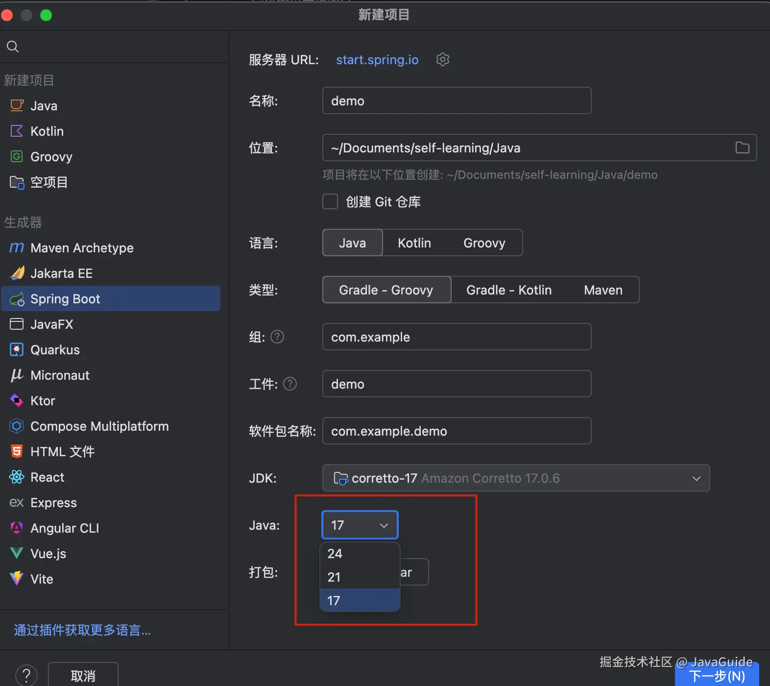Select the empty project (空项目) icon
Screen dimensions: 770x686
17,182
